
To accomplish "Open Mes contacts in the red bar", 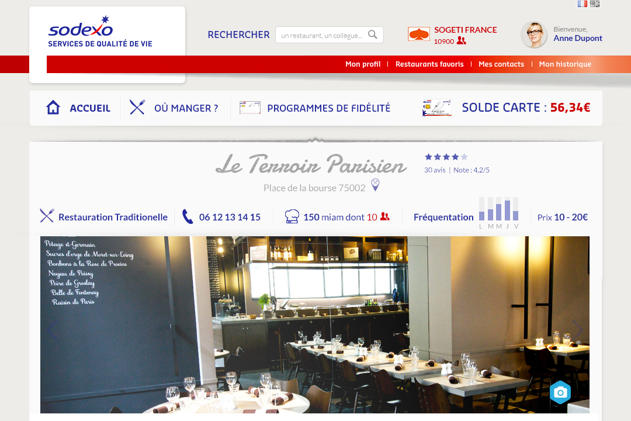I will 501,64.
